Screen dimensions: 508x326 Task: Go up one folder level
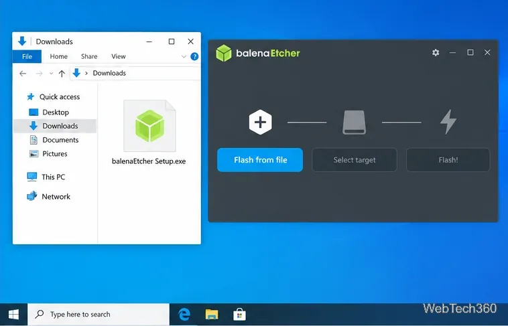coord(62,74)
